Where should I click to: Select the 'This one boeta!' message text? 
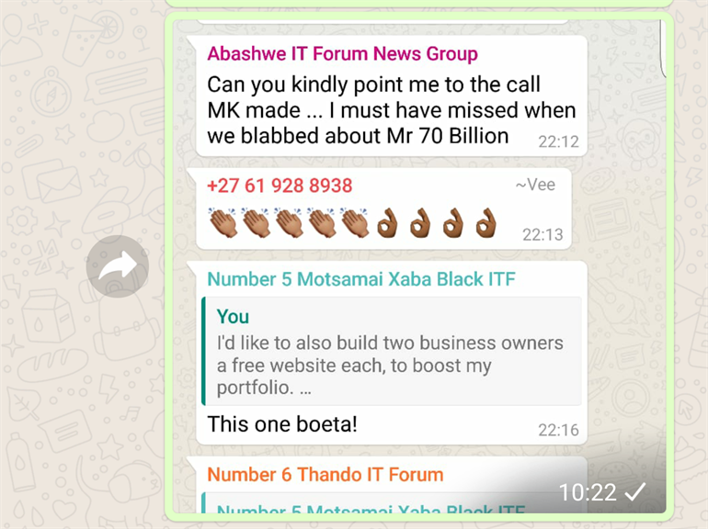coord(282,424)
